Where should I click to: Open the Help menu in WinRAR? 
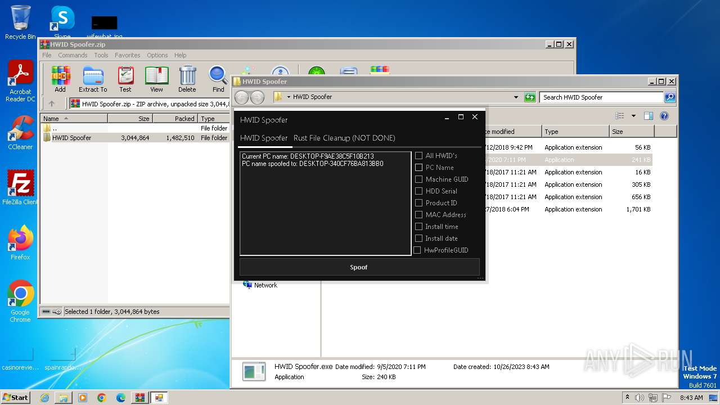pyautogui.click(x=180, y=55)
